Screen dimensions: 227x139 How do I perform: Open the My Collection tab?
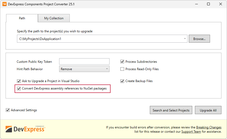click(x=54, y=18)
